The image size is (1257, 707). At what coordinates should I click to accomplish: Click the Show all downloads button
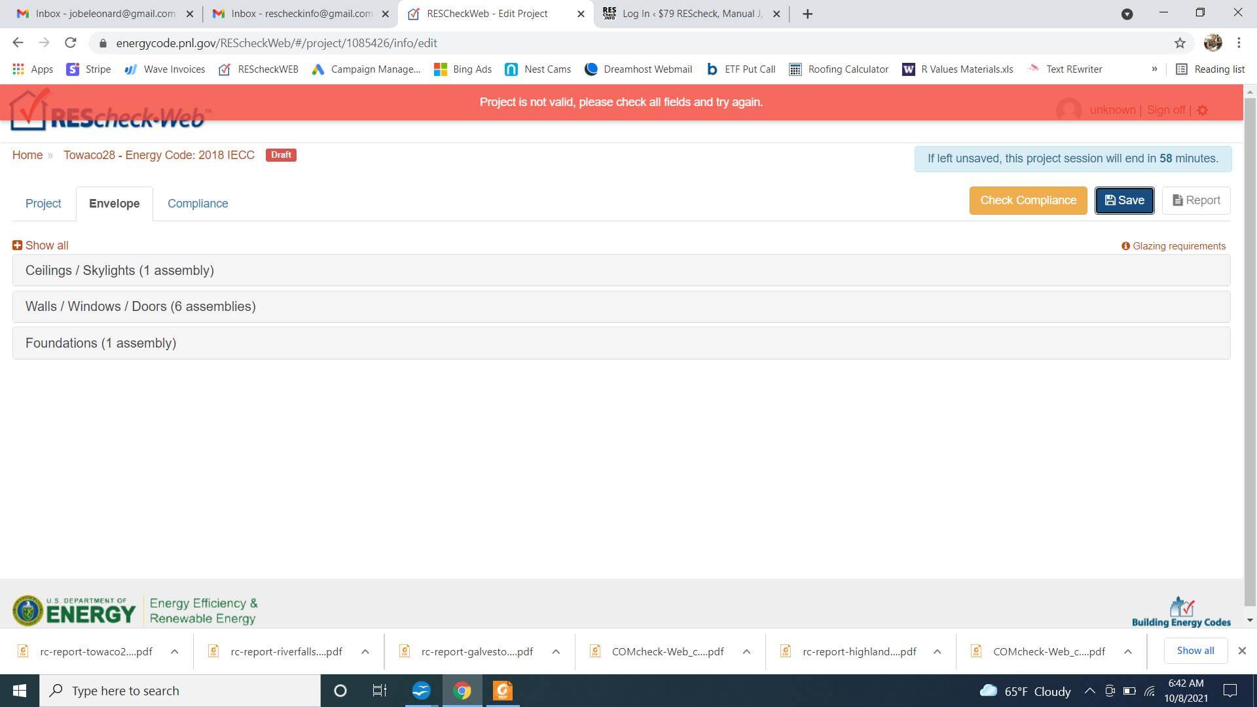[x=1195, y=650]
